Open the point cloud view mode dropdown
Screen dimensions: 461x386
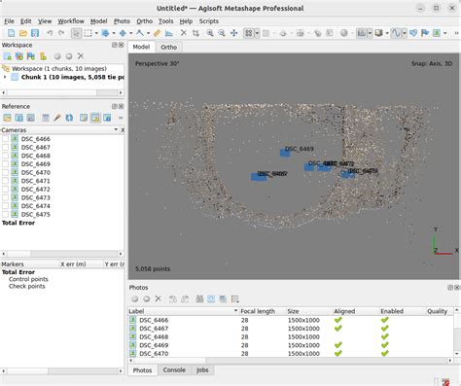click(257, 33)
